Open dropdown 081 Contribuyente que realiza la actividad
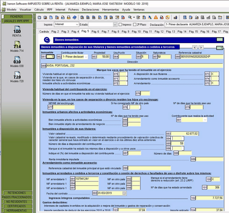 (x=205, y=120)
